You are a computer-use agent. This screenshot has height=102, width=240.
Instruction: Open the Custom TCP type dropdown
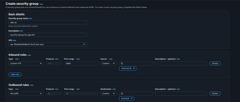[x=26, y=63]
